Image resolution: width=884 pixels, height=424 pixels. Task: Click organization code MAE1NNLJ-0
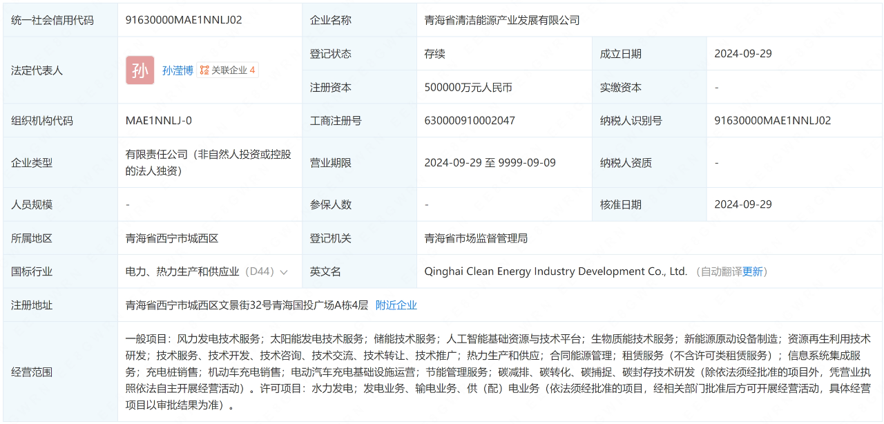[x=159, y=121]
